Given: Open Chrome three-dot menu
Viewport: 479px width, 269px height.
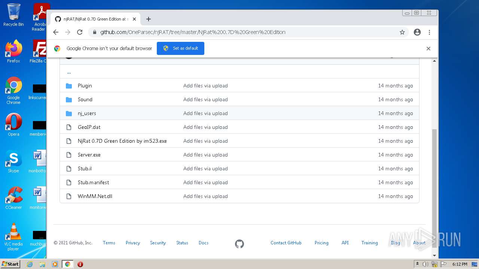Looking at the screenshot, I should [430, 32].
